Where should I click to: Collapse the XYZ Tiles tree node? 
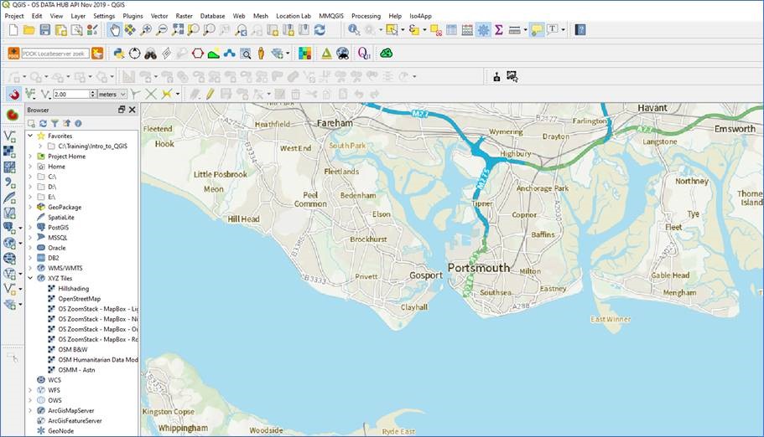point(30,278)
